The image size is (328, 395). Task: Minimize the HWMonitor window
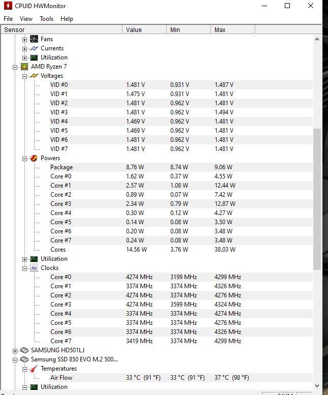pos(264,6)
